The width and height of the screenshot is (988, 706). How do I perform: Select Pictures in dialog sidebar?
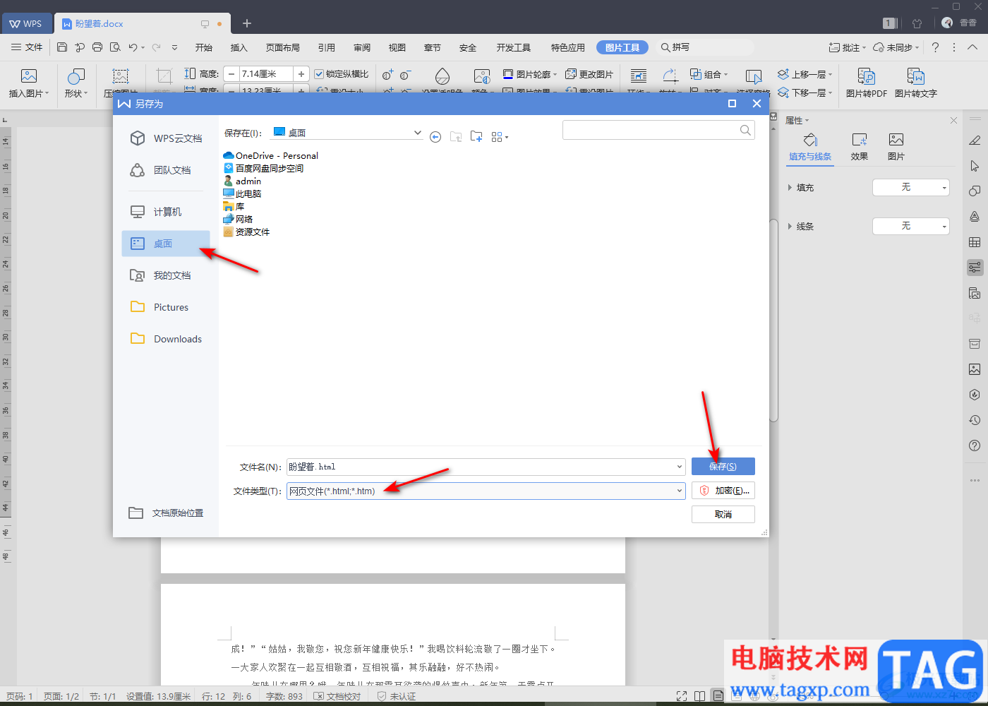pyautogui.click(x=166, y=307)
